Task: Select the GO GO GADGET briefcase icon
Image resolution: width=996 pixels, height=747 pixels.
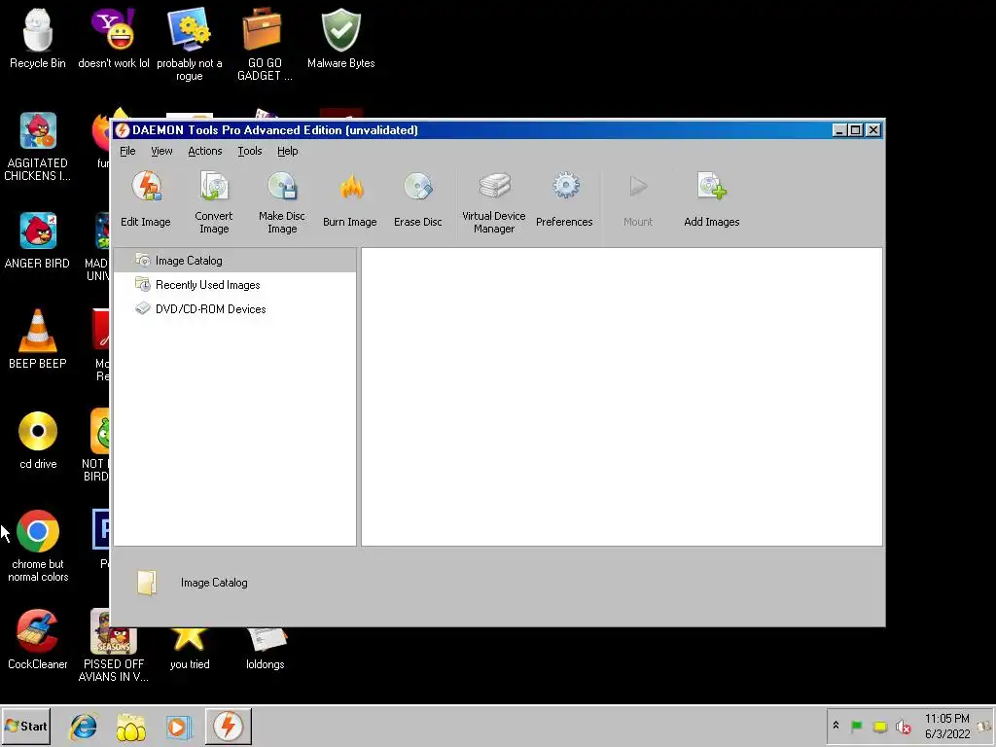Action: pyautogui.click(x=265, y=45)
